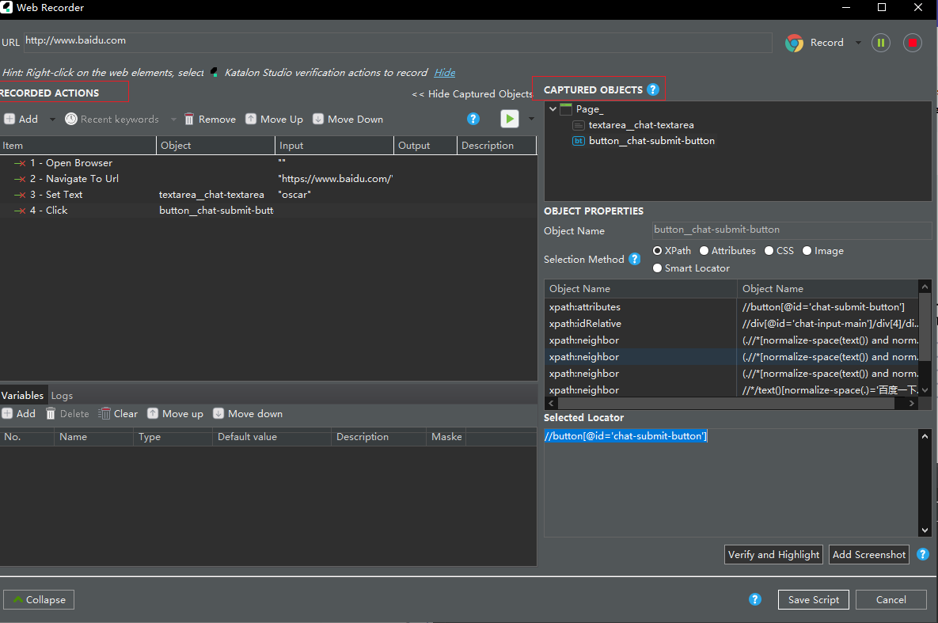Cancel the Web Recorder dialog
The width and height of the screenshot is (938, 623).
tap(891, 600)
